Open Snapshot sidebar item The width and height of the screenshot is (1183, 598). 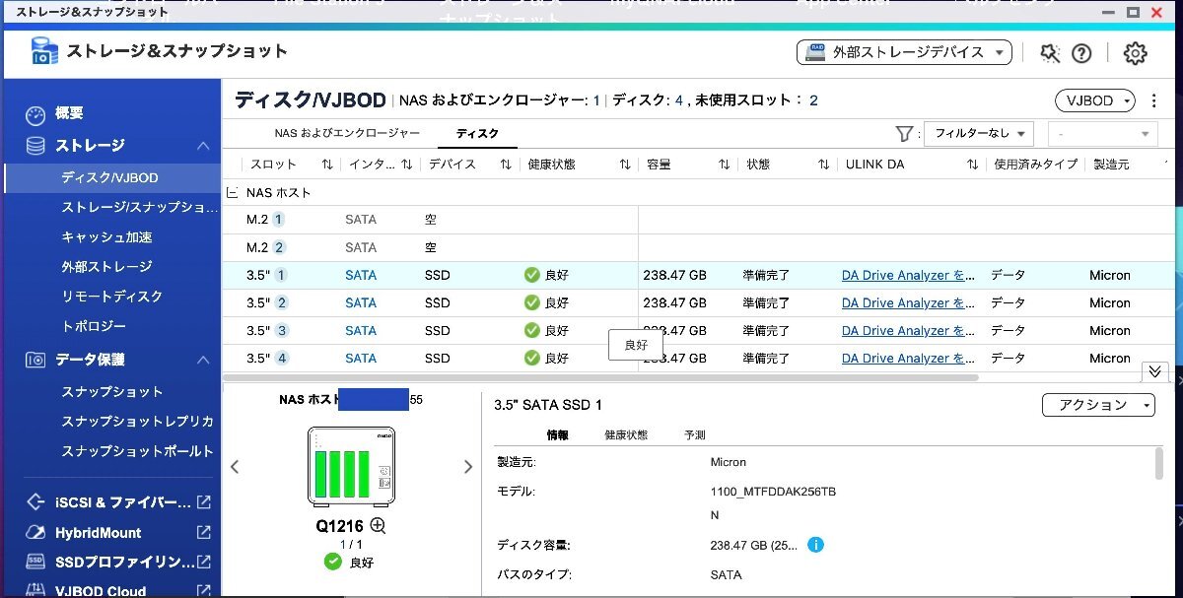[110, 391]
